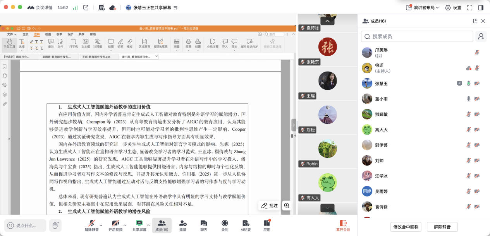This screenshot has width=490, height=236.
Task: Click the 邀请 invite icon
Action: pyautogui.click(x=183, y=225)
